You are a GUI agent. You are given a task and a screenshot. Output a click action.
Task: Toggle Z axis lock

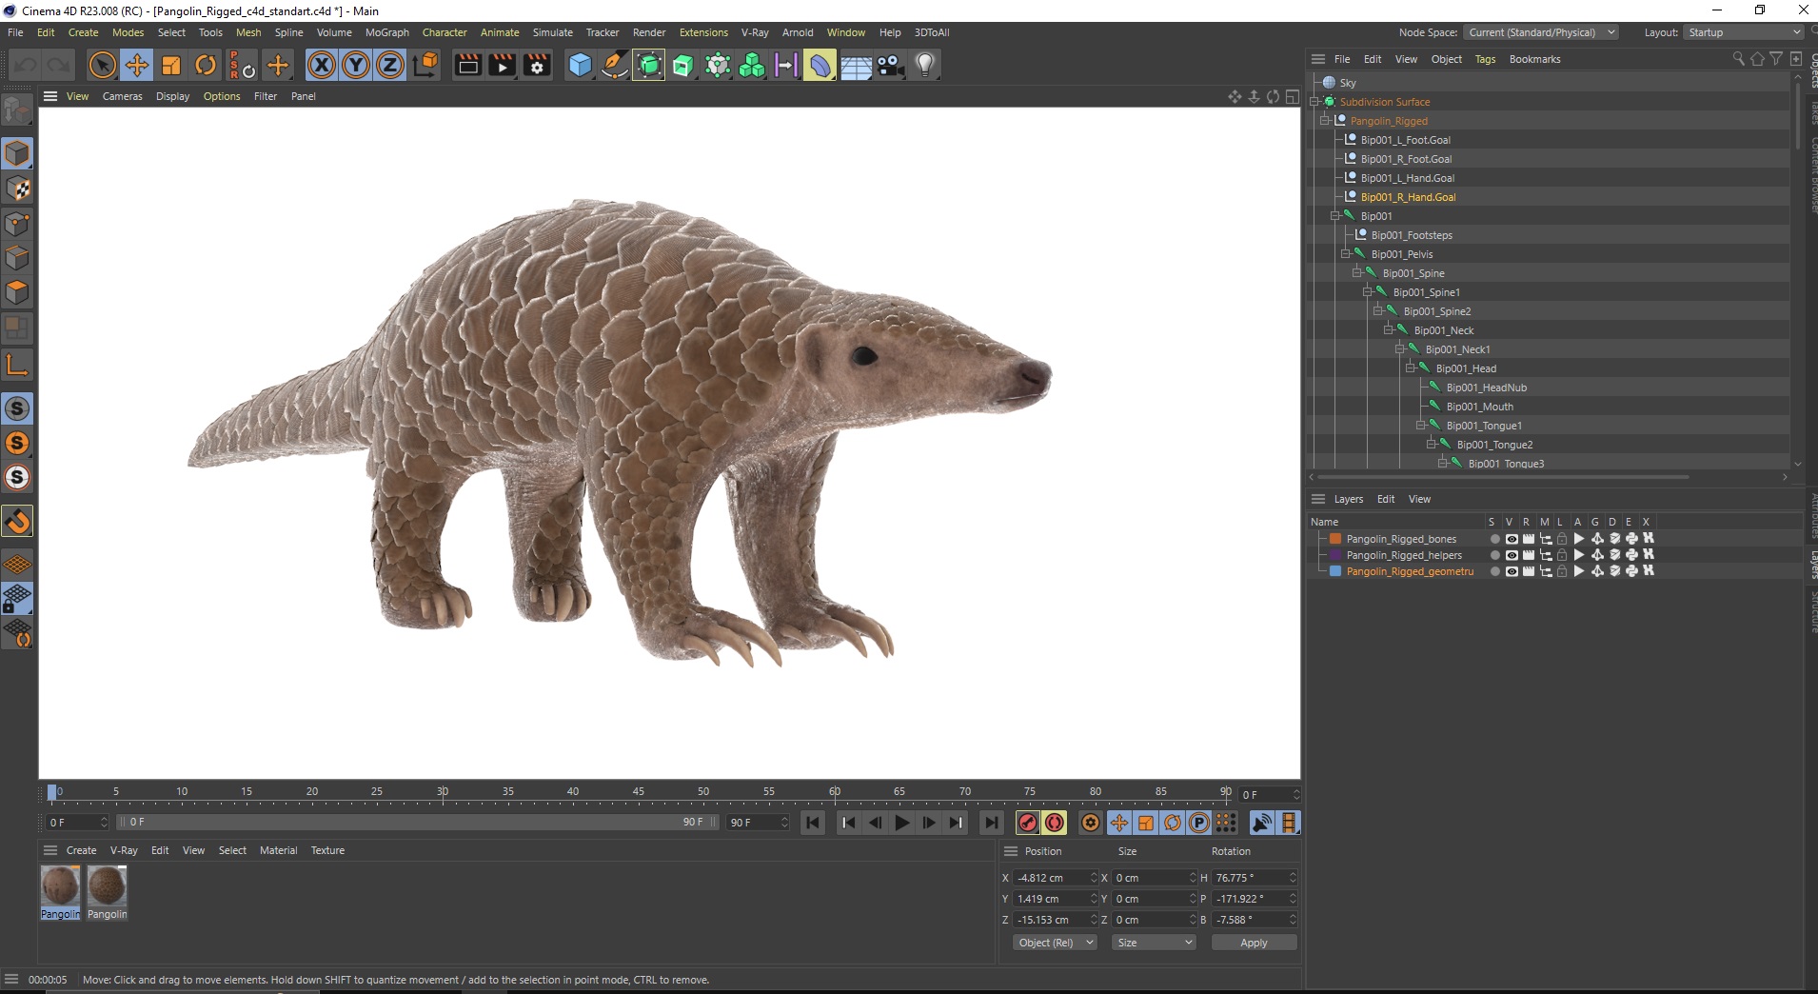390,65
